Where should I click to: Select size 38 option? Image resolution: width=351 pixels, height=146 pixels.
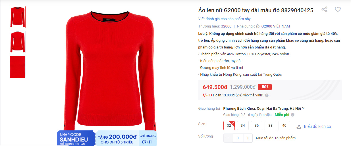[270, 126]
